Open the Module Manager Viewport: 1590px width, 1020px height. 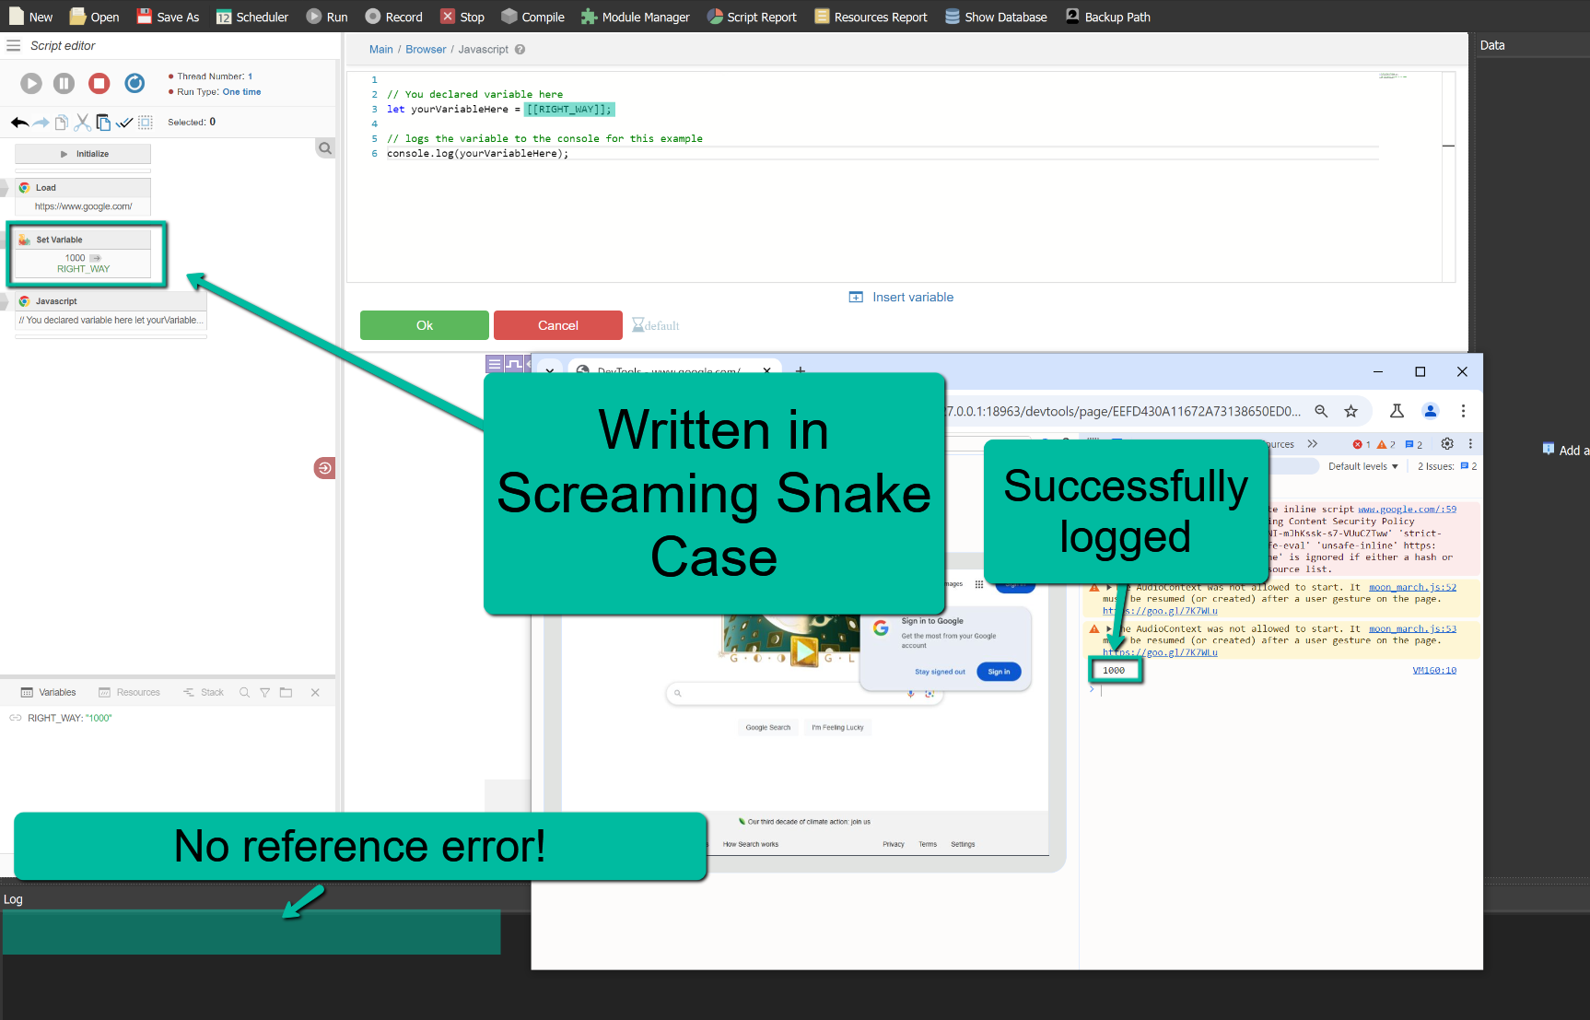coord(635,17)
